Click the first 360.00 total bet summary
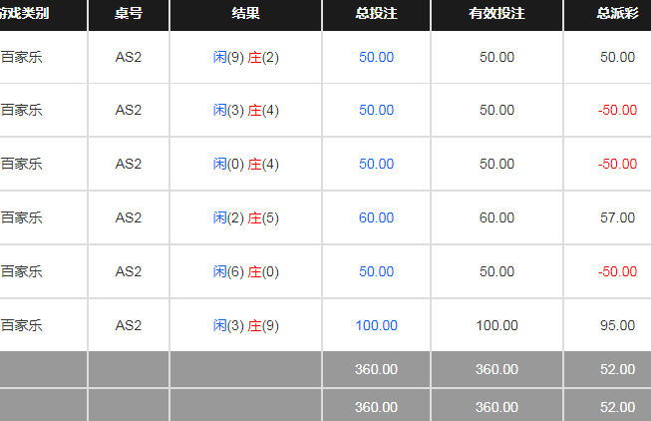Image resolution: width=651 pixels, height=421 pixels. 376,369
